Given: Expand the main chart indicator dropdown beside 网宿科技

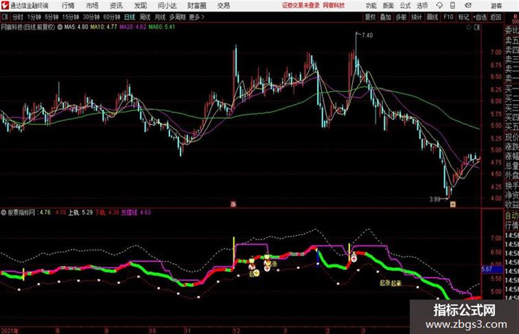Looking at the screenshot, I should [x=60, y=27].
